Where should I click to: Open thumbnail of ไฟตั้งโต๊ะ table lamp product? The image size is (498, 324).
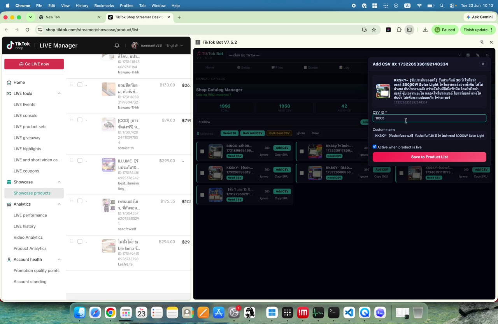tap(109, 246)
